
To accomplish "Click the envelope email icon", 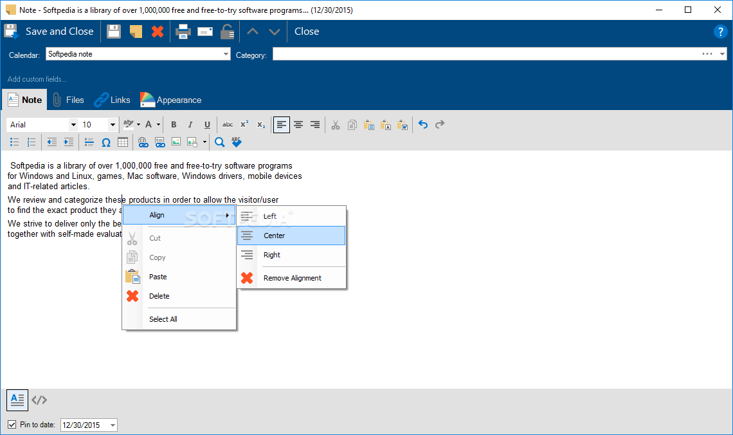I will (x=204, y=32).
